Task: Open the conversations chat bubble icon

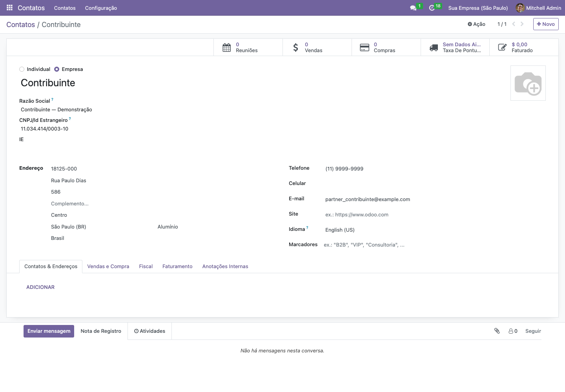Action: tap(413, 8)
